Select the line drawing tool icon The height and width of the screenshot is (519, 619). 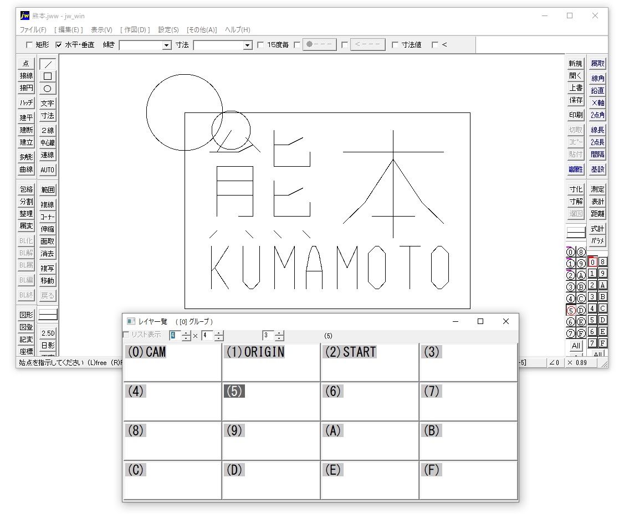pos(48,64)
